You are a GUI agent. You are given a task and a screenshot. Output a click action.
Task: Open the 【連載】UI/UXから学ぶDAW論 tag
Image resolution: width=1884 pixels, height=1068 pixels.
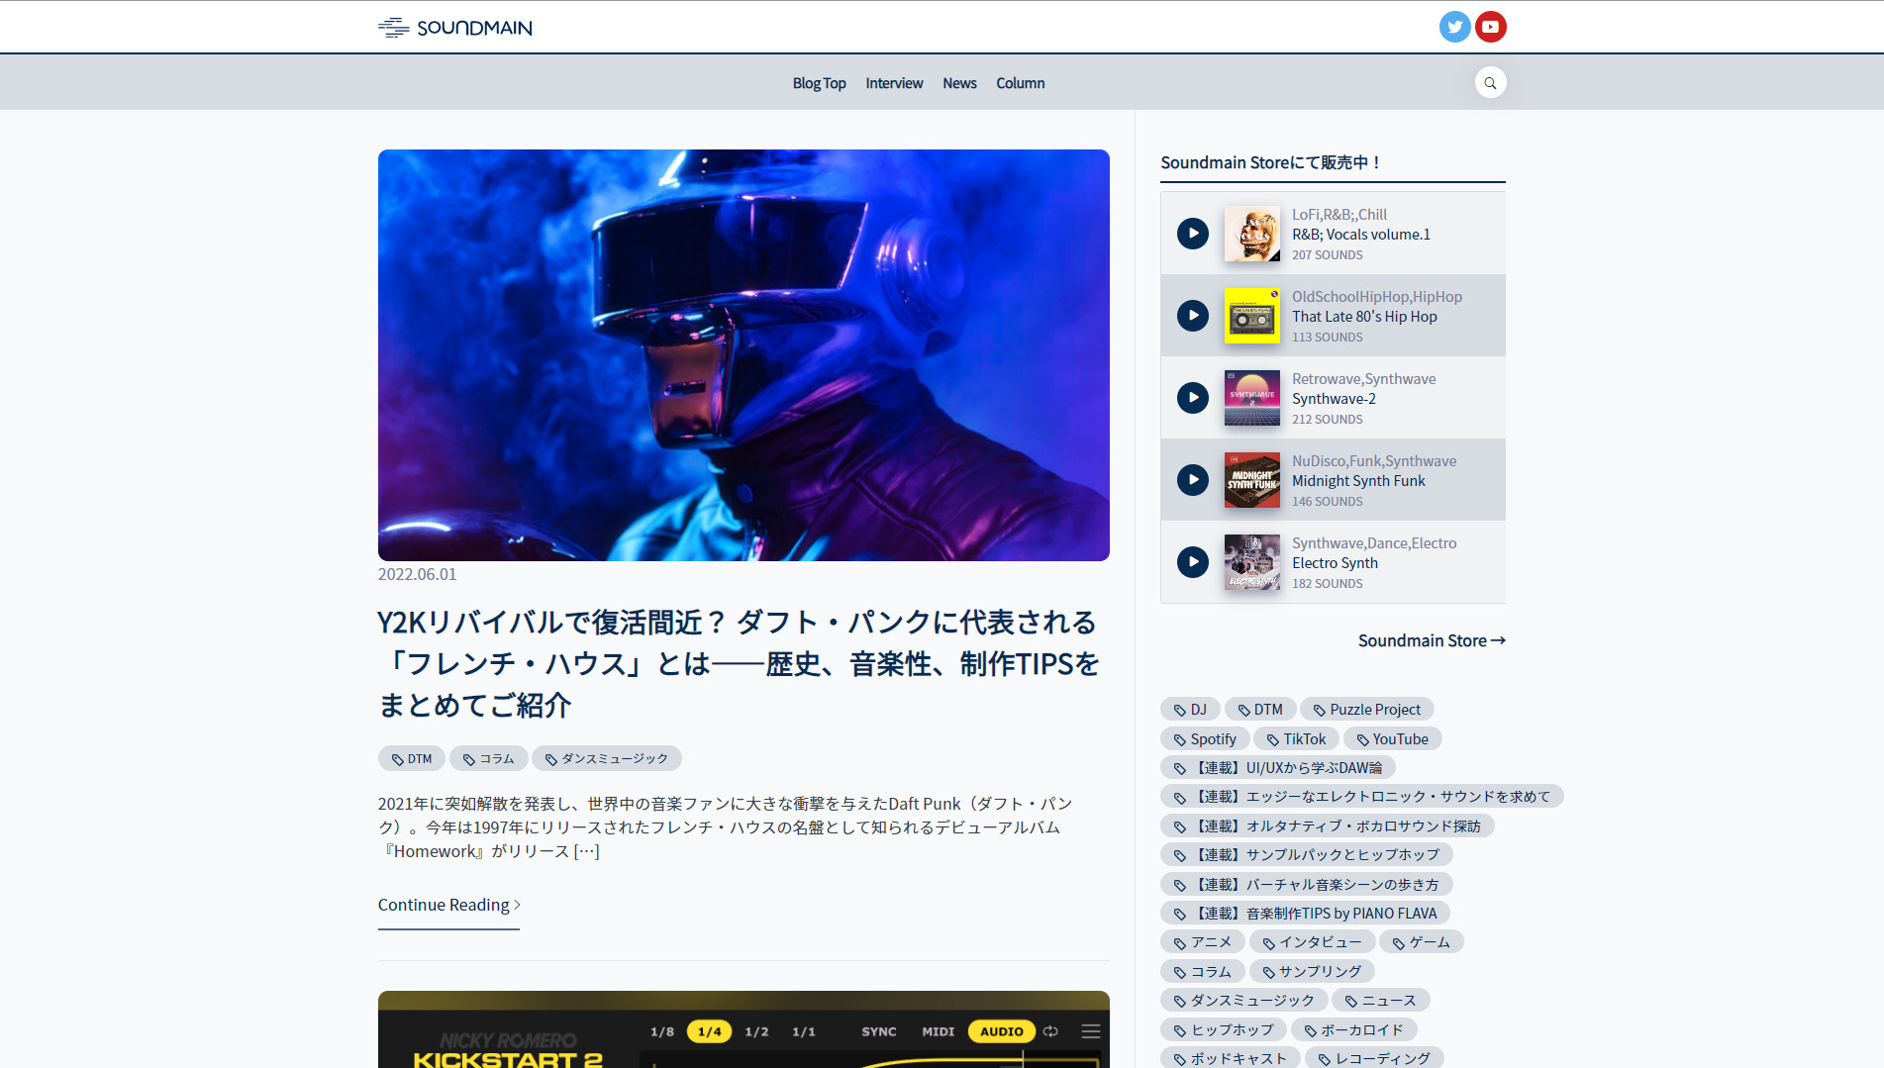(x=1278, y=767)
